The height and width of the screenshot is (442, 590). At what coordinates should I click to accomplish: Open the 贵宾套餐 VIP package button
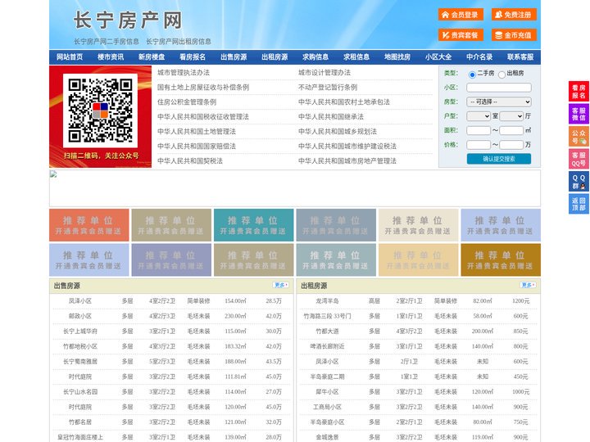[461, 35]
